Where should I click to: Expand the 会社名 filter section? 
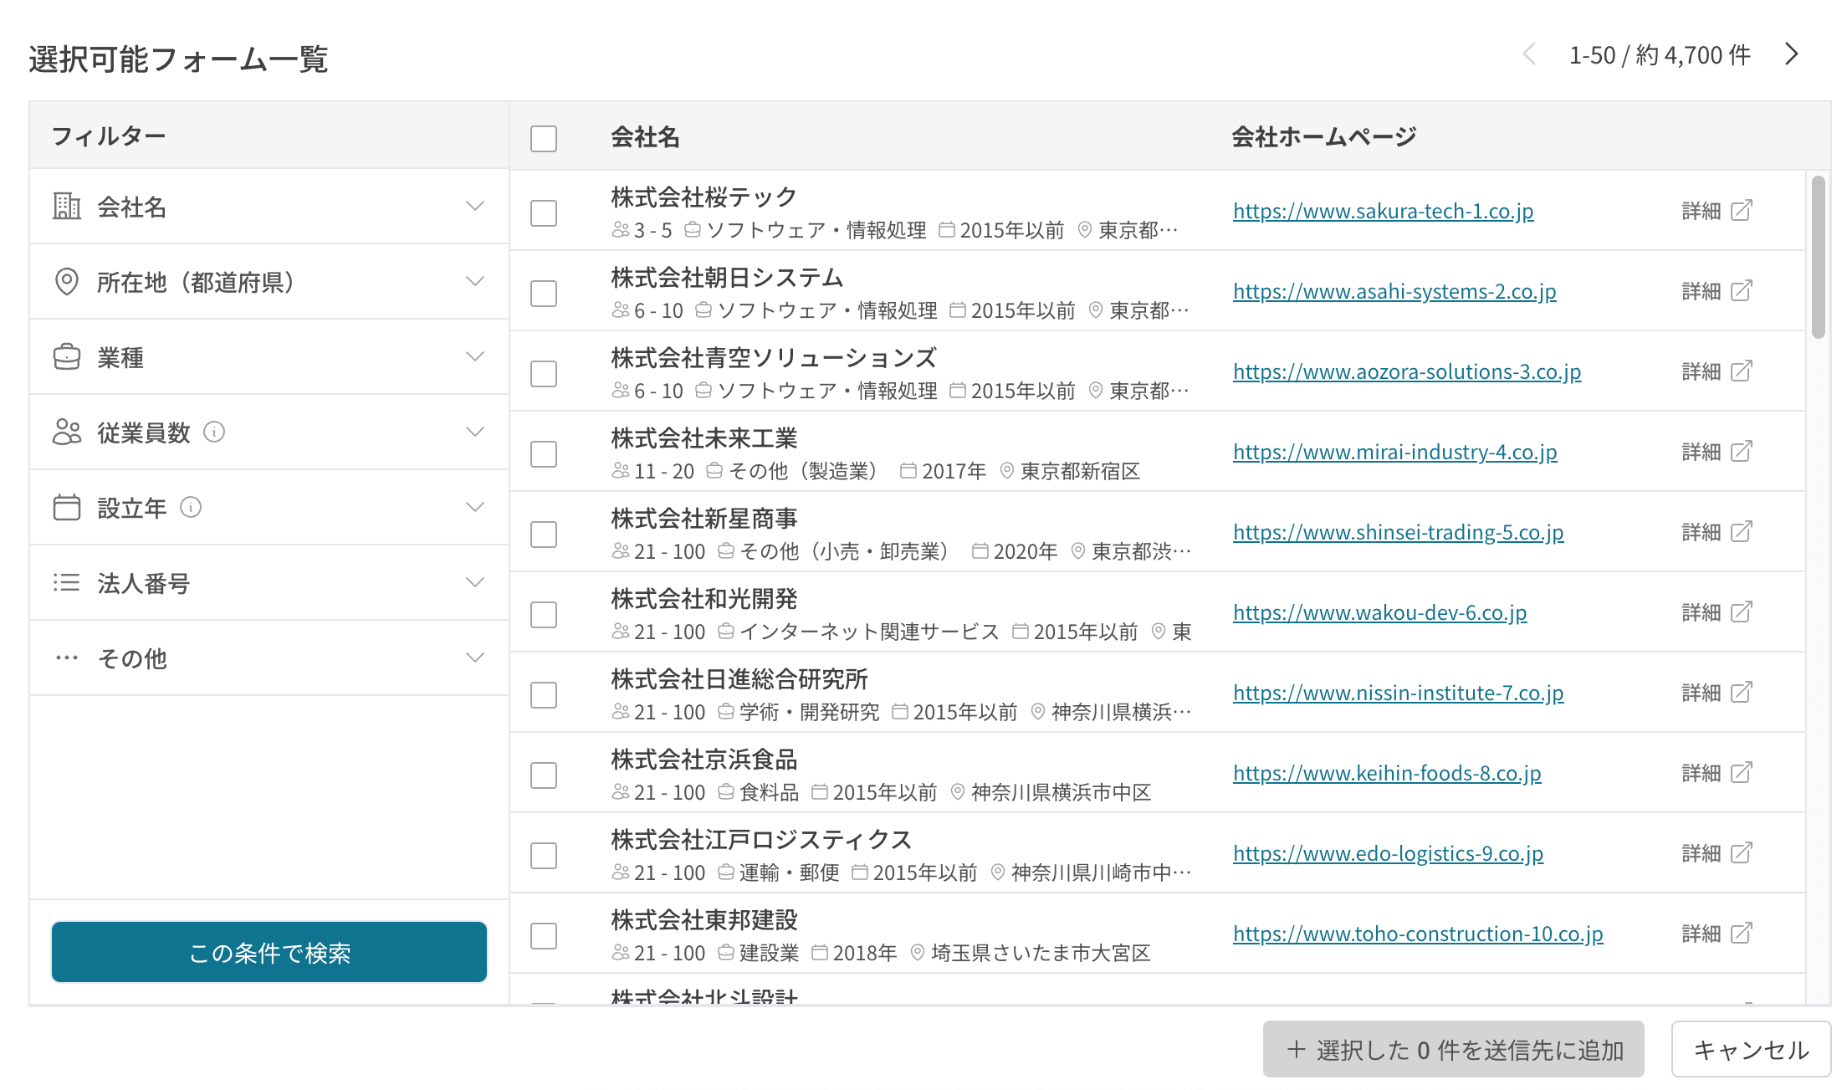point(475,207)
